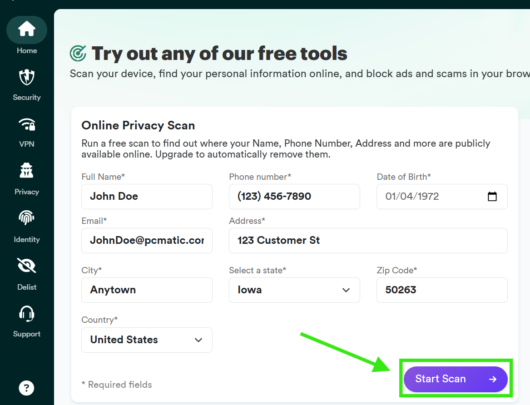This screenshot has height=405, width=530.
Task: Click the Date of Birth date text
Action: [x=412, y=196]
